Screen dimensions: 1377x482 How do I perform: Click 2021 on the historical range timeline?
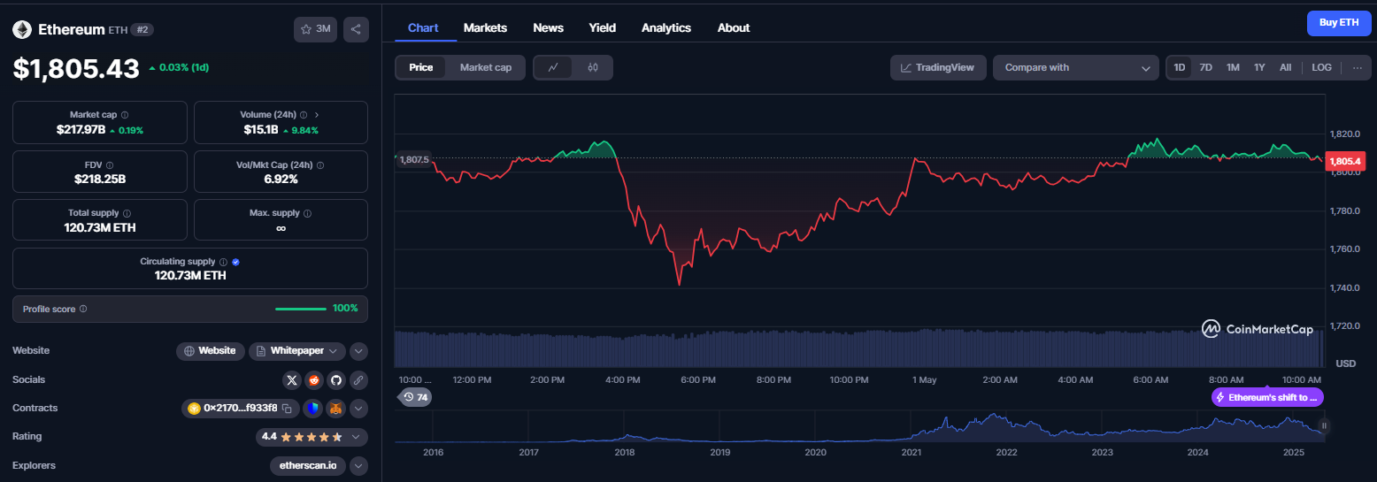pyautogui.click(x=912, y=452)
